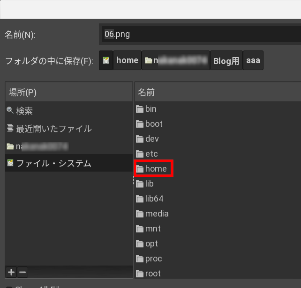
Task: Select the lib64 folder
Action: click(x=150, y=199)
